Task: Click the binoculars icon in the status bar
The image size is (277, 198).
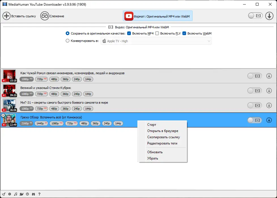Action: point(33,194)
